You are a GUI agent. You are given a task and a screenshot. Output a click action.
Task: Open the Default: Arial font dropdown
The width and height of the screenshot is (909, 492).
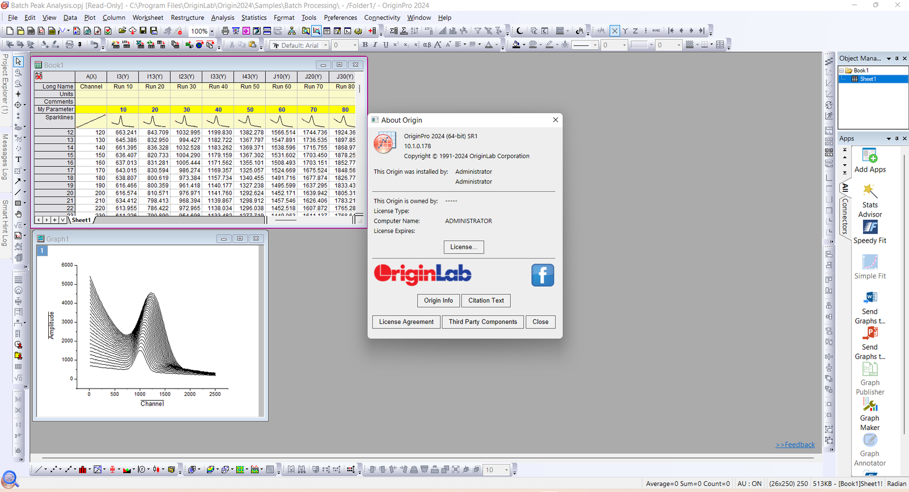point(326,45)
